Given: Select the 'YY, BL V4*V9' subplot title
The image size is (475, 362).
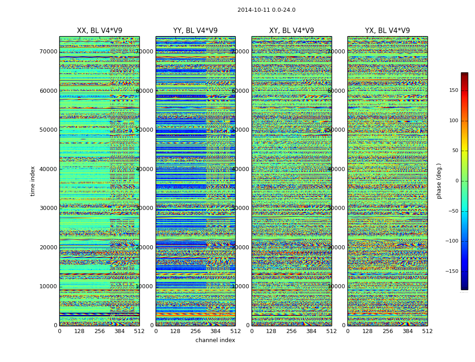Looking at the screenshot, I should 195,31.
